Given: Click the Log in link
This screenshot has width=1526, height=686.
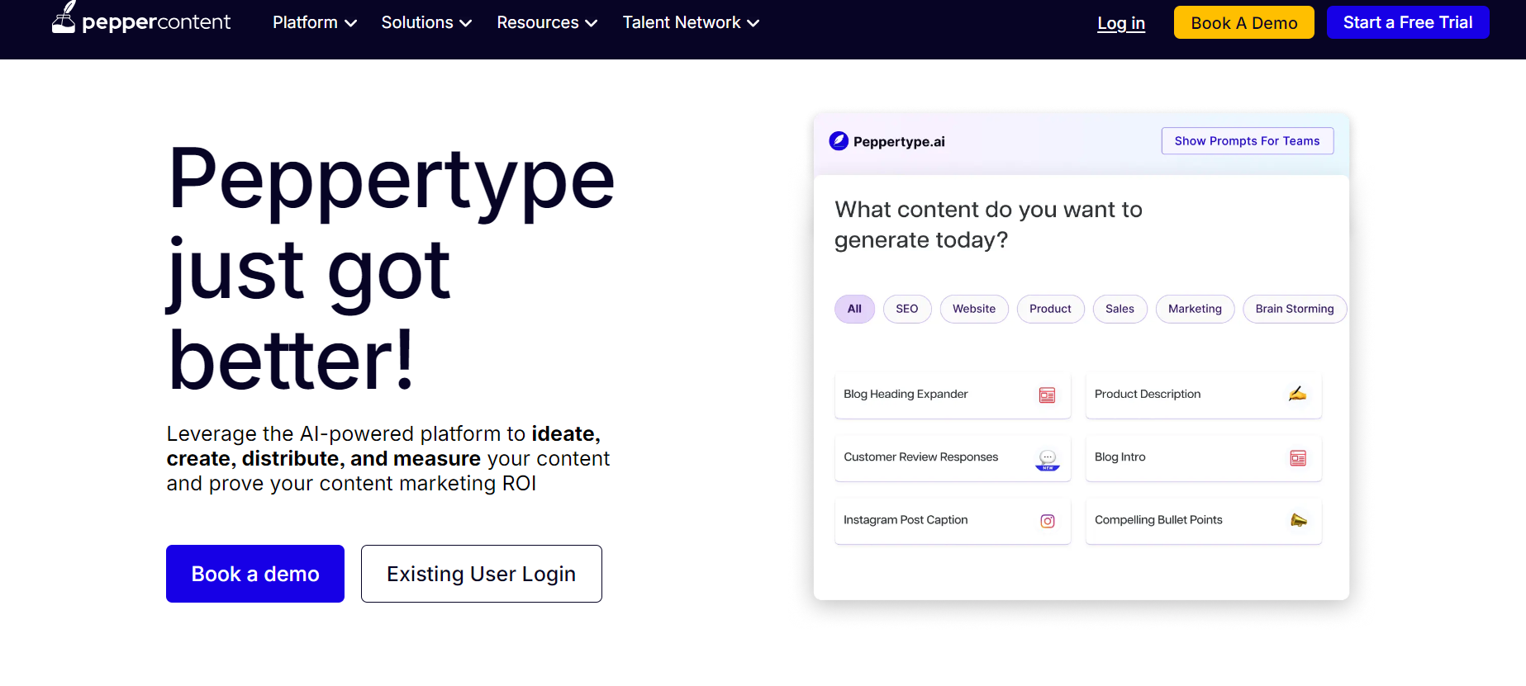Looking at the screenshot, I should [1120, 23].
